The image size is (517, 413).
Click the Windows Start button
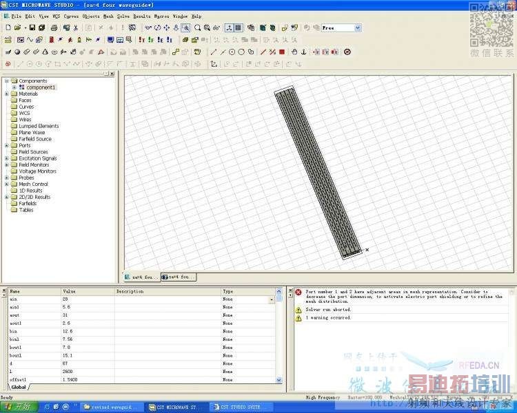19,407
